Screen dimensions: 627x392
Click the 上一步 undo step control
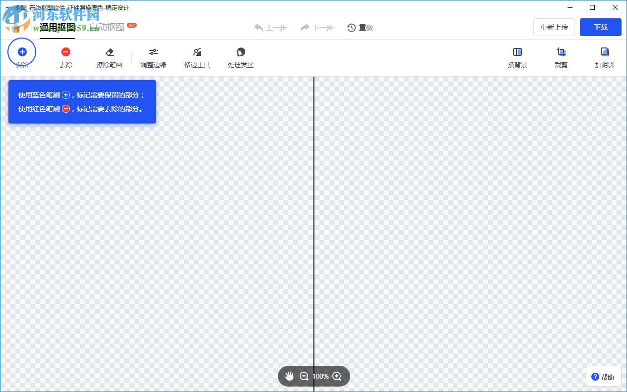click(270, 28)
